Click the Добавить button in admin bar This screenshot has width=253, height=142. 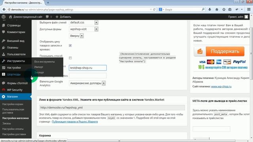[x=63, y=17]
